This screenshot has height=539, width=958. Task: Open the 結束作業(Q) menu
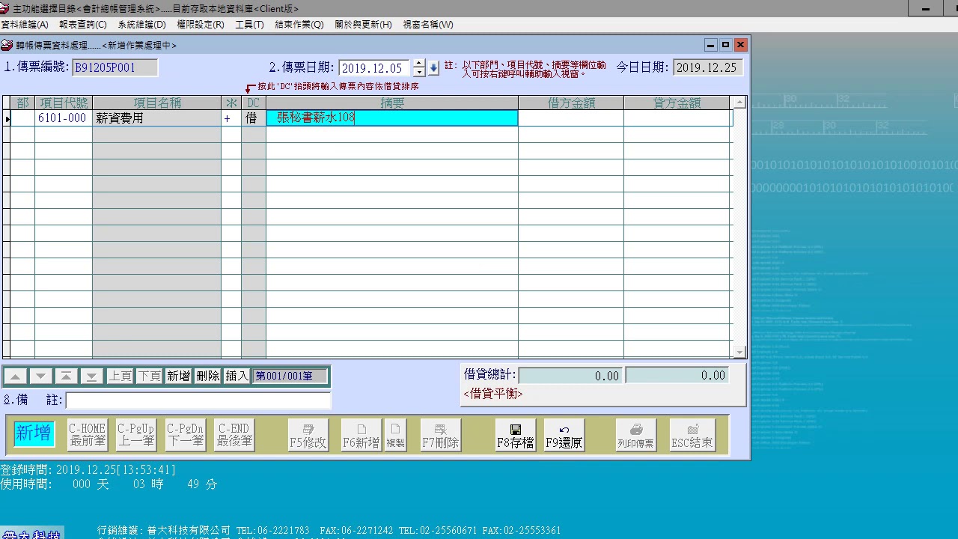tap(299, 24)
